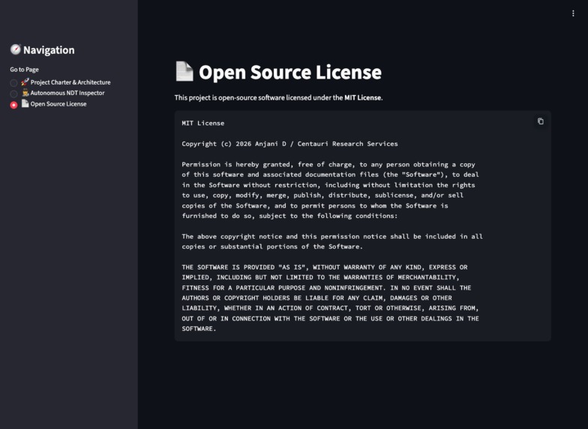Click the line THE SOFTWARE IS PROVIDED AS IS

click(325, 267)
